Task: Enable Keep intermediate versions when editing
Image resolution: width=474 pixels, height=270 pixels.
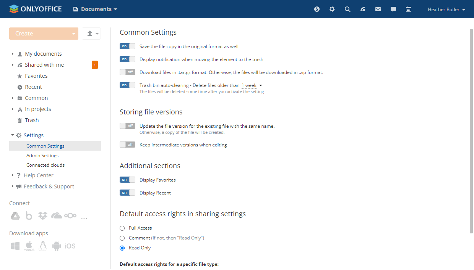Action: (x=127, y=145)
